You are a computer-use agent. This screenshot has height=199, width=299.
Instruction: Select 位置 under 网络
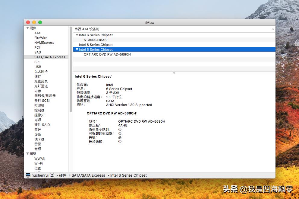(38, 168)
